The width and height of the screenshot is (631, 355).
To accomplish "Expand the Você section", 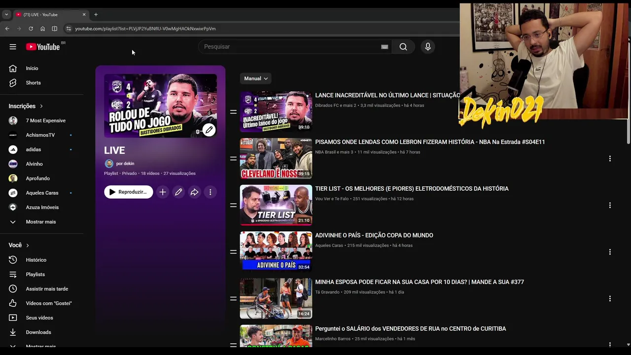I will click(x=19, y=245).
